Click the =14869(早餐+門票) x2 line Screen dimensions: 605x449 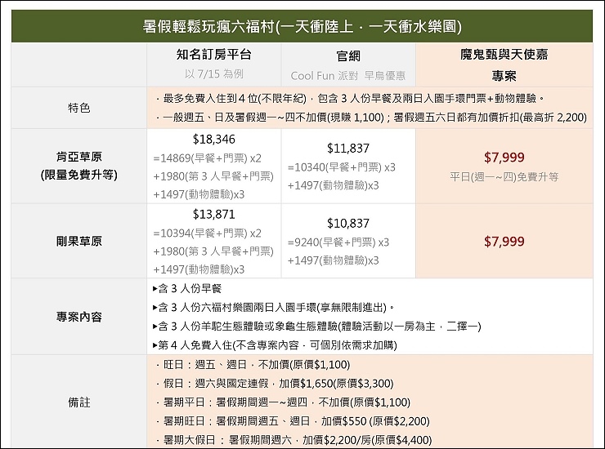click(x=207, y=158)
